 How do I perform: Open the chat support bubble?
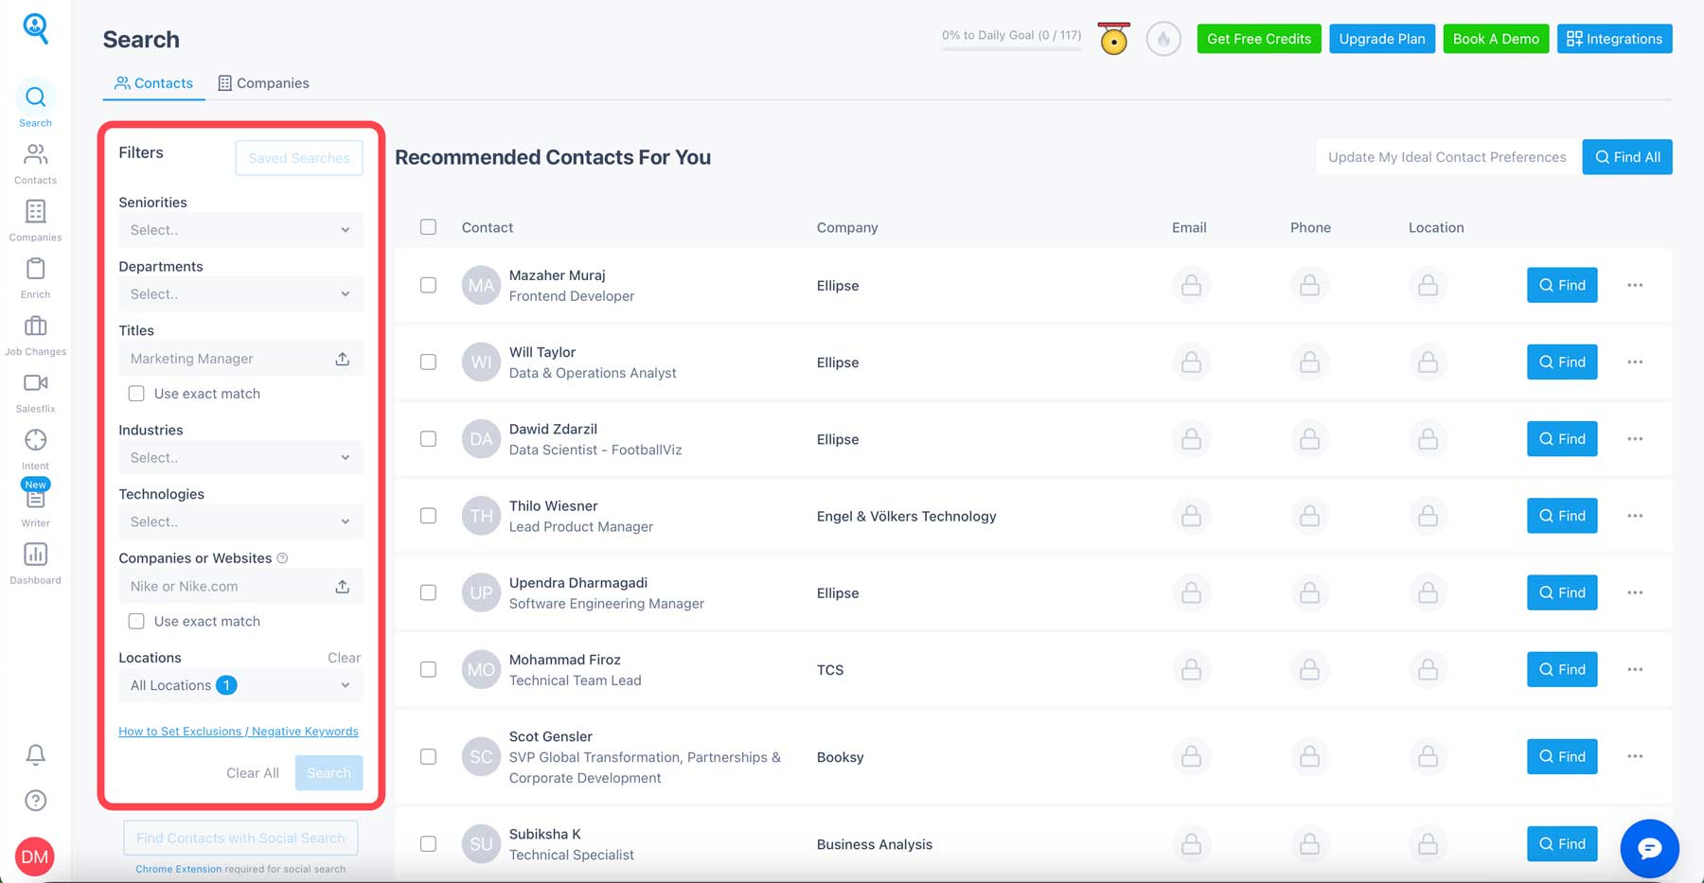click(x=1650, y=849)
